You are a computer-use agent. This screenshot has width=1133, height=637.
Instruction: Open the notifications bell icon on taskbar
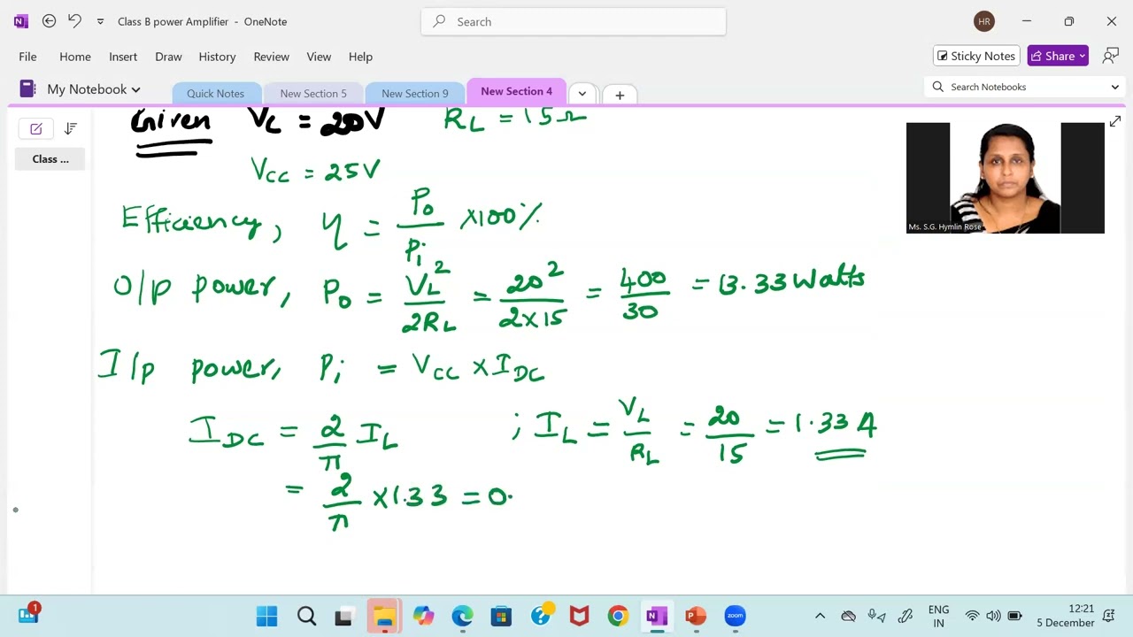pos(1109,616)
